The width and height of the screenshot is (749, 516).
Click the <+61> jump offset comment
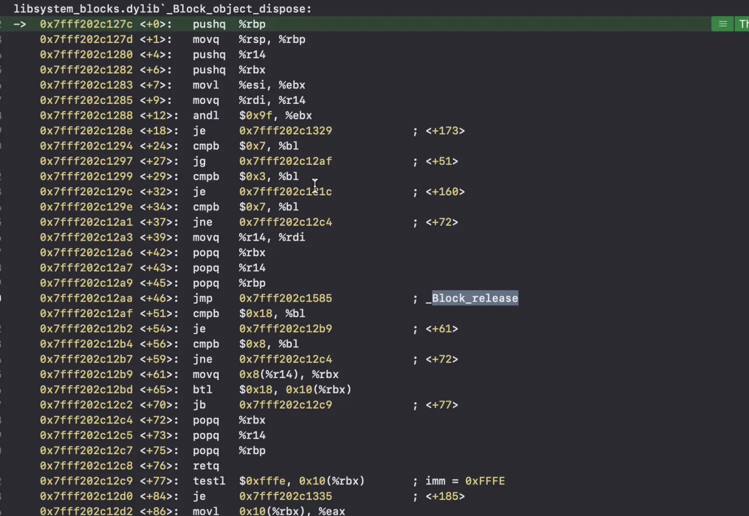[441, 329]
